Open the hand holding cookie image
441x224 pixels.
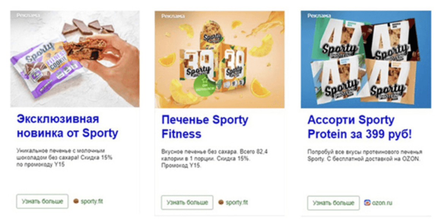coord(75,59)
